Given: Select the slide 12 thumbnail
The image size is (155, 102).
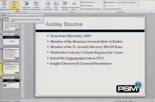Looking at the screenshot, I should [x=11, y=83].
